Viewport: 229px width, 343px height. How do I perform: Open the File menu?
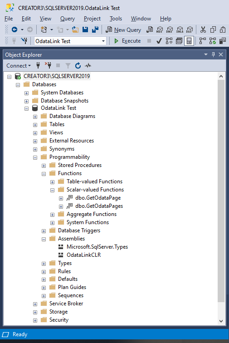(9, 19)
